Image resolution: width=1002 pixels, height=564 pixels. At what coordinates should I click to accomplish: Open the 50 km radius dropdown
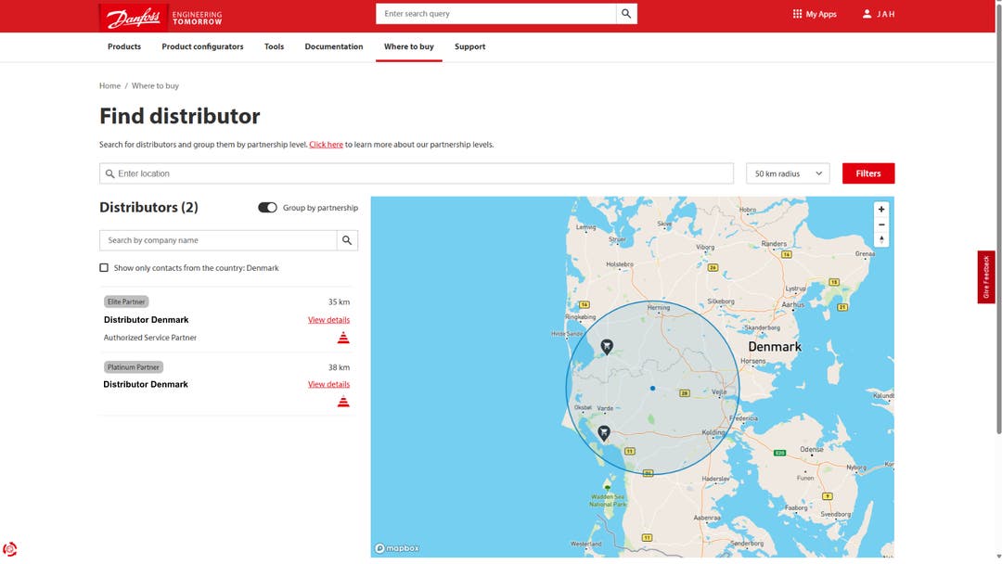[787, 173]
